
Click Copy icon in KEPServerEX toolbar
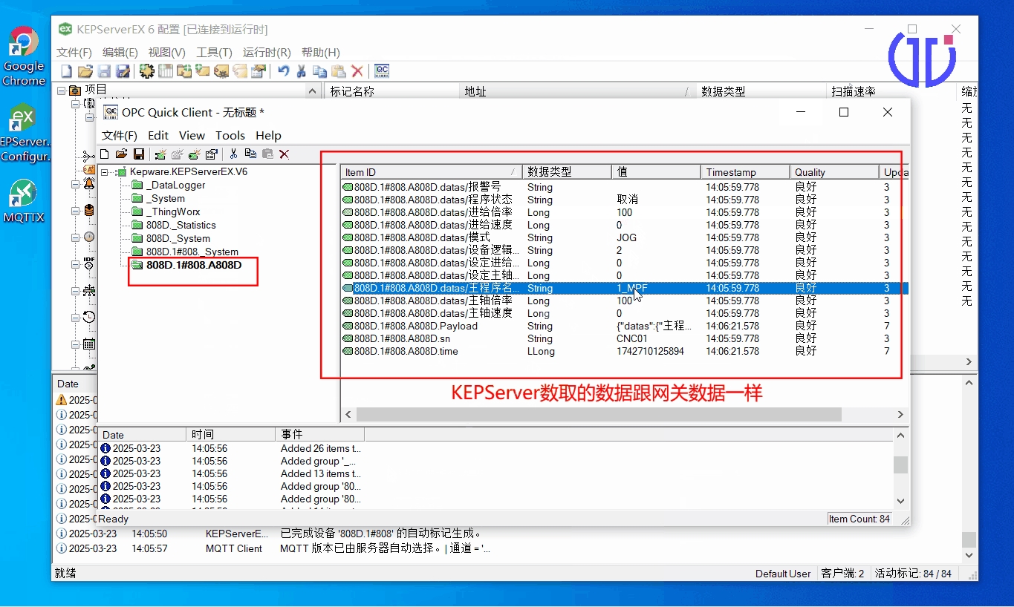(320, 71)
